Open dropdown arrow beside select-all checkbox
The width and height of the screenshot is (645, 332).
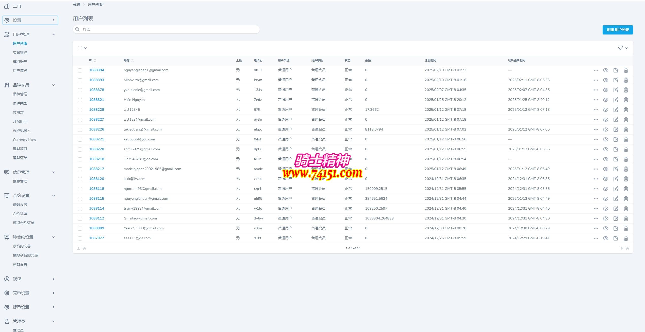[85, 48]
